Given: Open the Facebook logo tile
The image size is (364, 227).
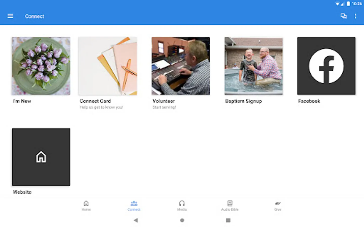Looking at the screenshot, I should [x=326, y=66].
